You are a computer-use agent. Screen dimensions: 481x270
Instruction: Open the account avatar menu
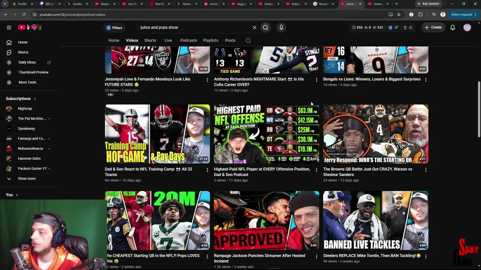(467, 27)
